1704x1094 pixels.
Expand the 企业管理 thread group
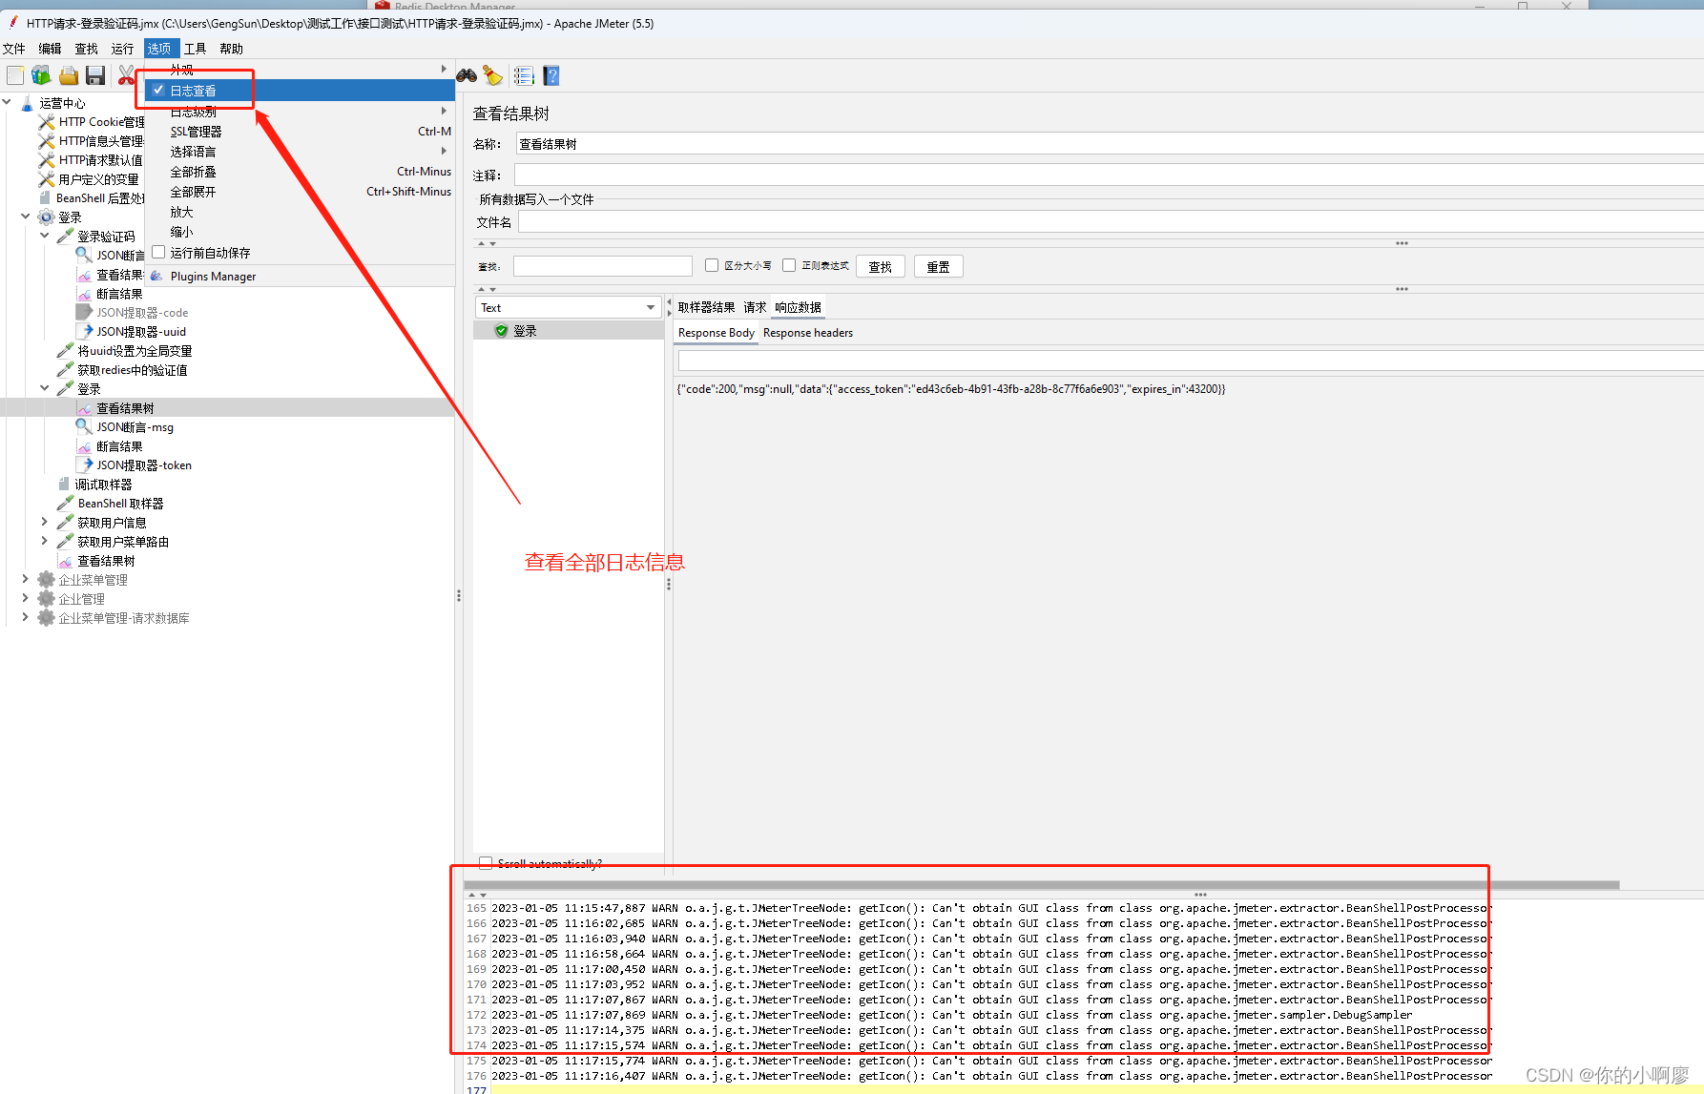pos(26,598)
